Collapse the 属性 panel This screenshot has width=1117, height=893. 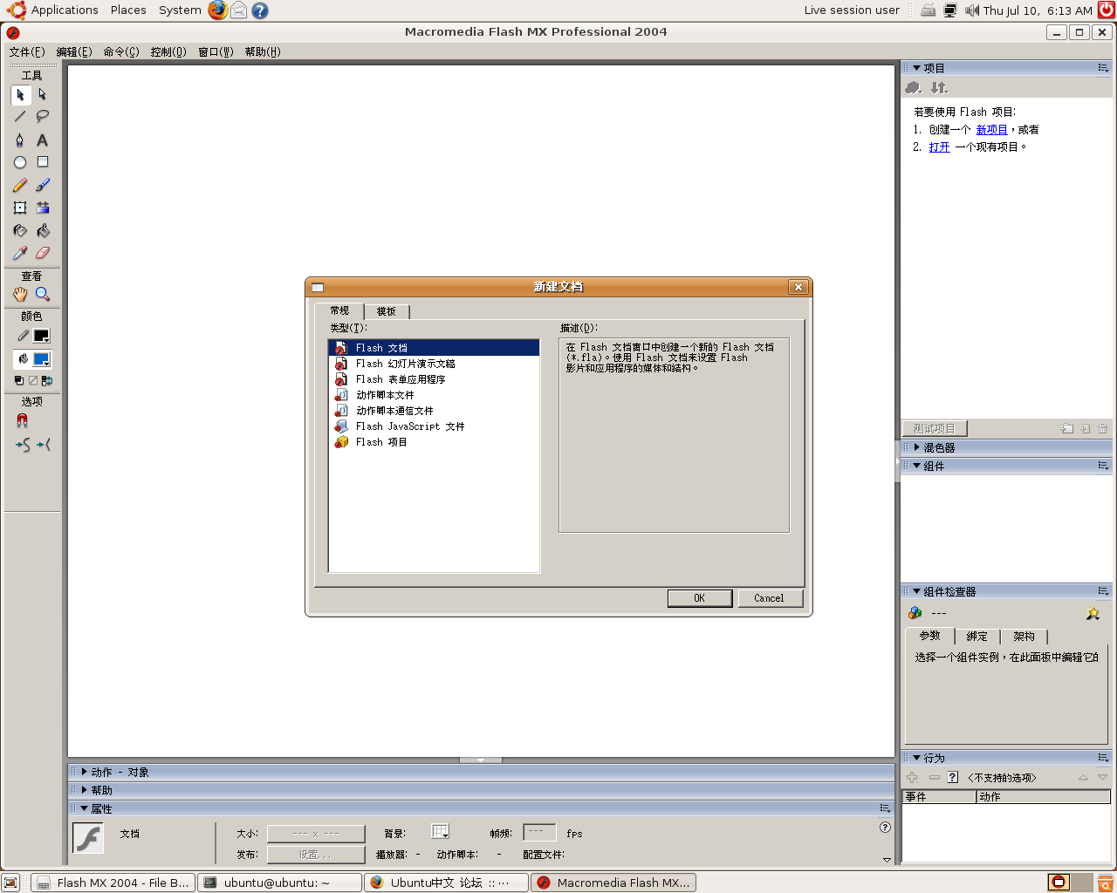click(x=85, y=808)
